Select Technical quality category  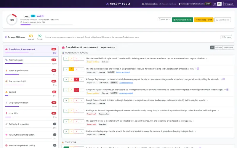point(31,62)
